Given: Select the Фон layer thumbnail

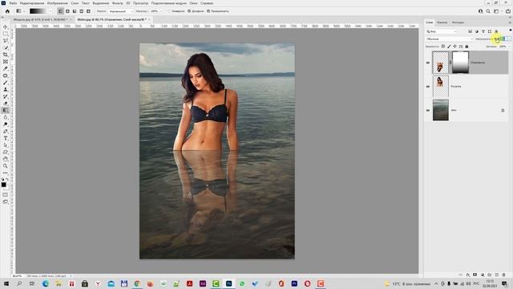Looking at the screenshot, I should (440, 110).
